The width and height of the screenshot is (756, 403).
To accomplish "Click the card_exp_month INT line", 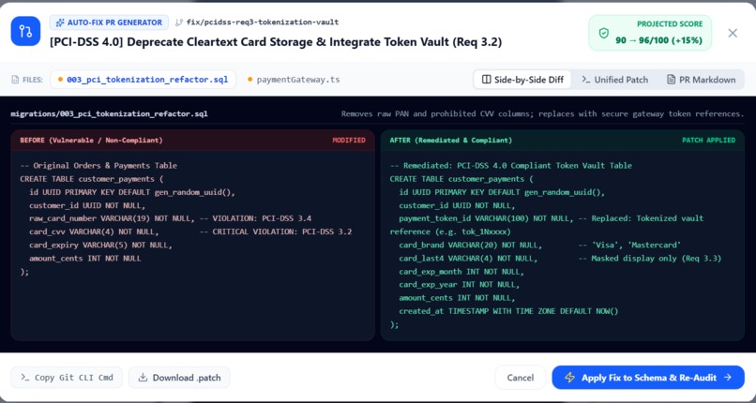I will point(461,272).
